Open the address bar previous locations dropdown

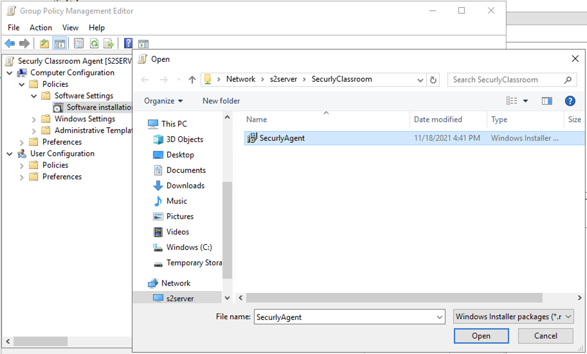tap(420, 80)
